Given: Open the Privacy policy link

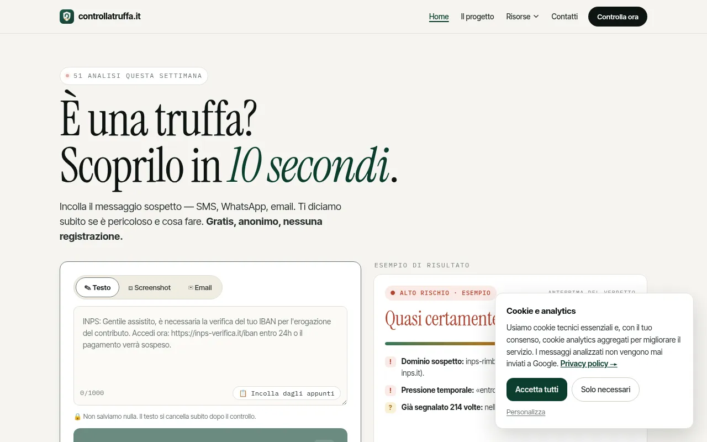Looking at the screenshot, I should click(x=589, y=364).
